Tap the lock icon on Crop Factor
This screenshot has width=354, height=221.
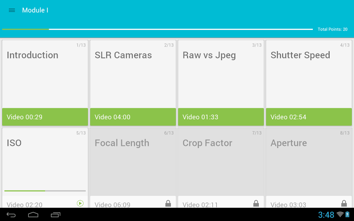(256, 203)
